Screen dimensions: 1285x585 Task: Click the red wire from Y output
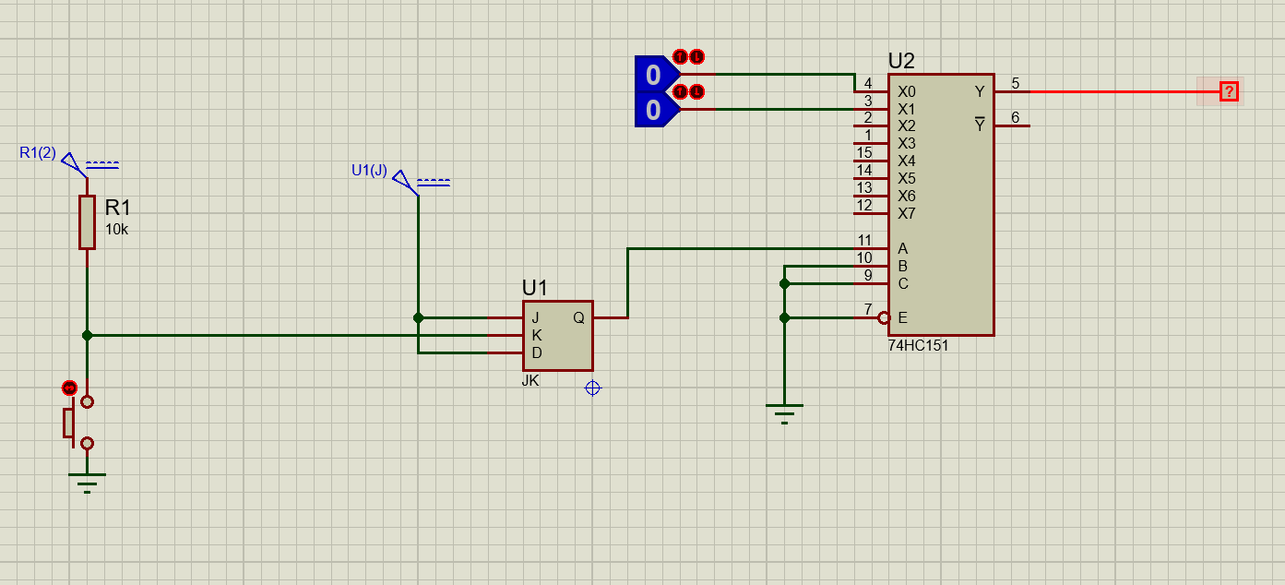(x=1124, y=91)
